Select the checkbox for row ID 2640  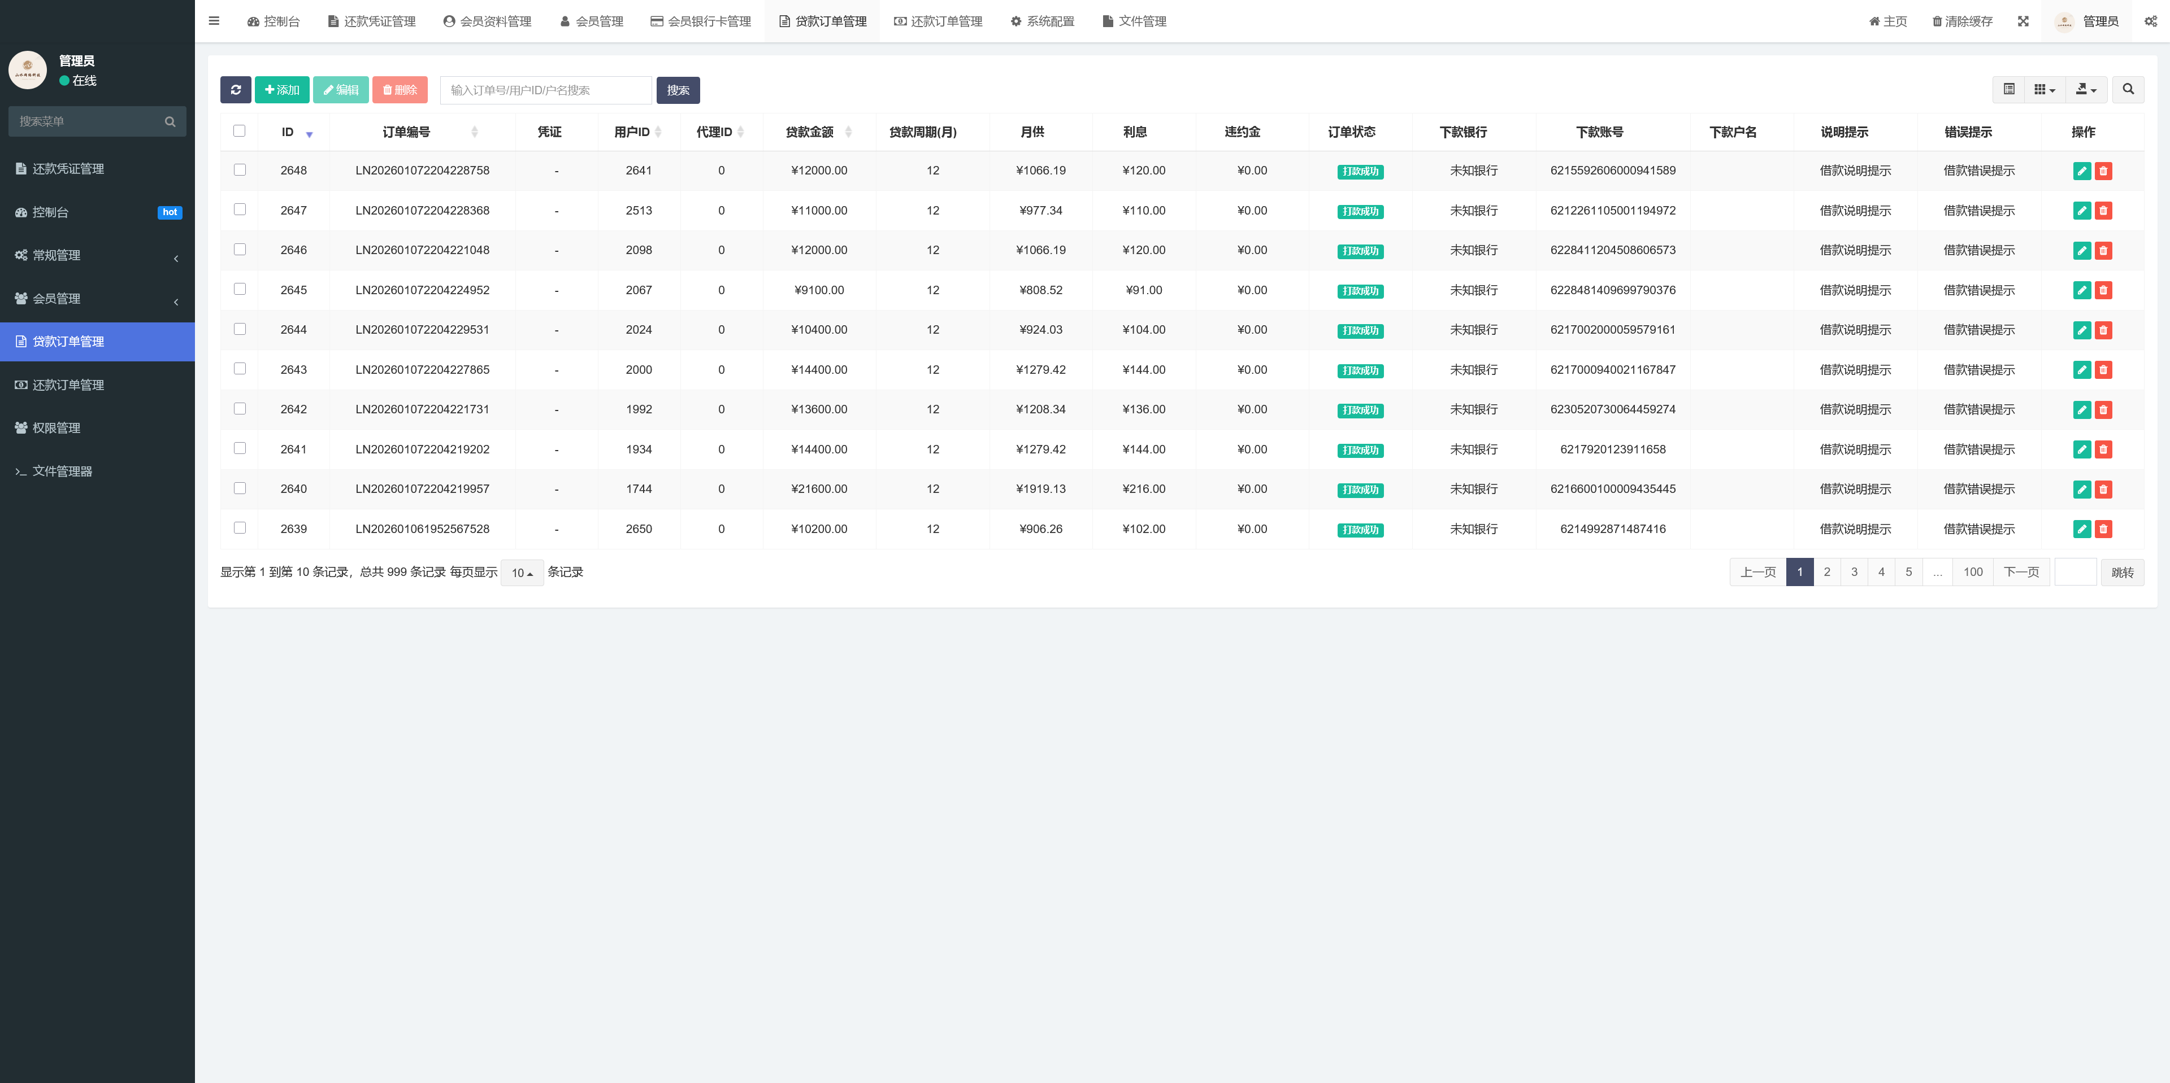click(x=240, y=488)
